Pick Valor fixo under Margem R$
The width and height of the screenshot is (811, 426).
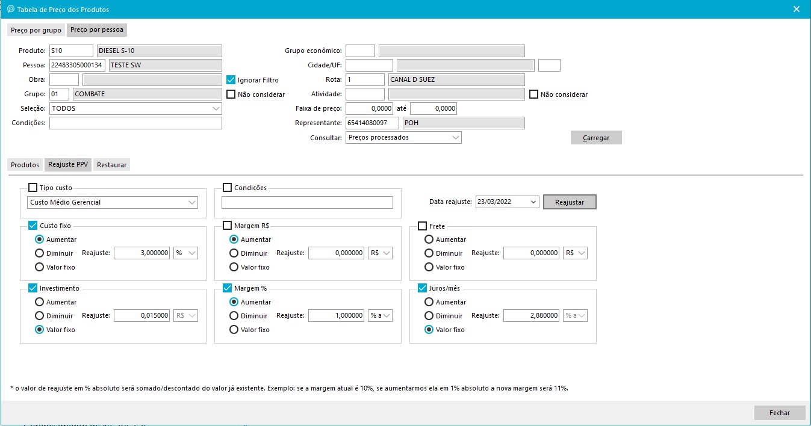click(x=234, y=267)
